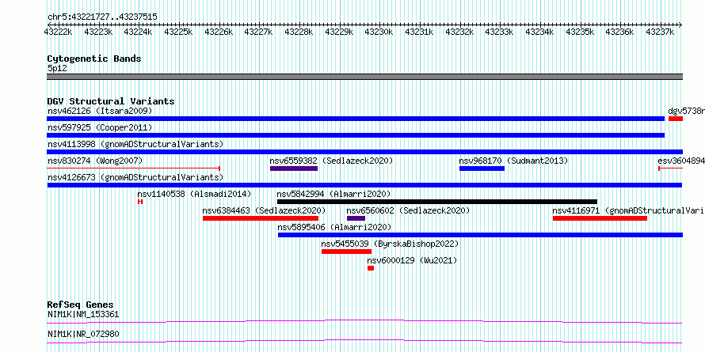
Task: Click the nsv6560602 (Sedlazeck2020) label
Action: (x=408, y=210)
